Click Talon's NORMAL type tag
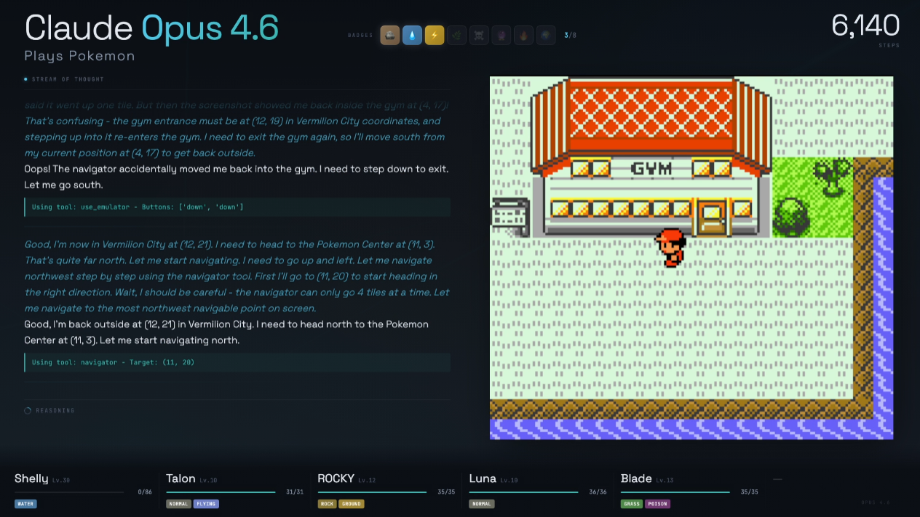Viewport: 920px width, 517px height. 178,504
